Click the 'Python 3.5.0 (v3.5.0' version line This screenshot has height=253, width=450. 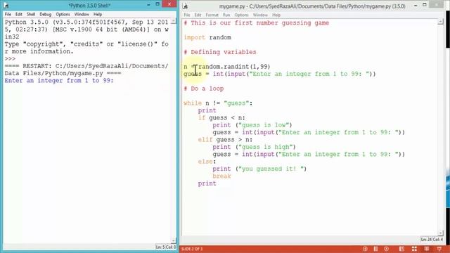(x=86, y=22)
